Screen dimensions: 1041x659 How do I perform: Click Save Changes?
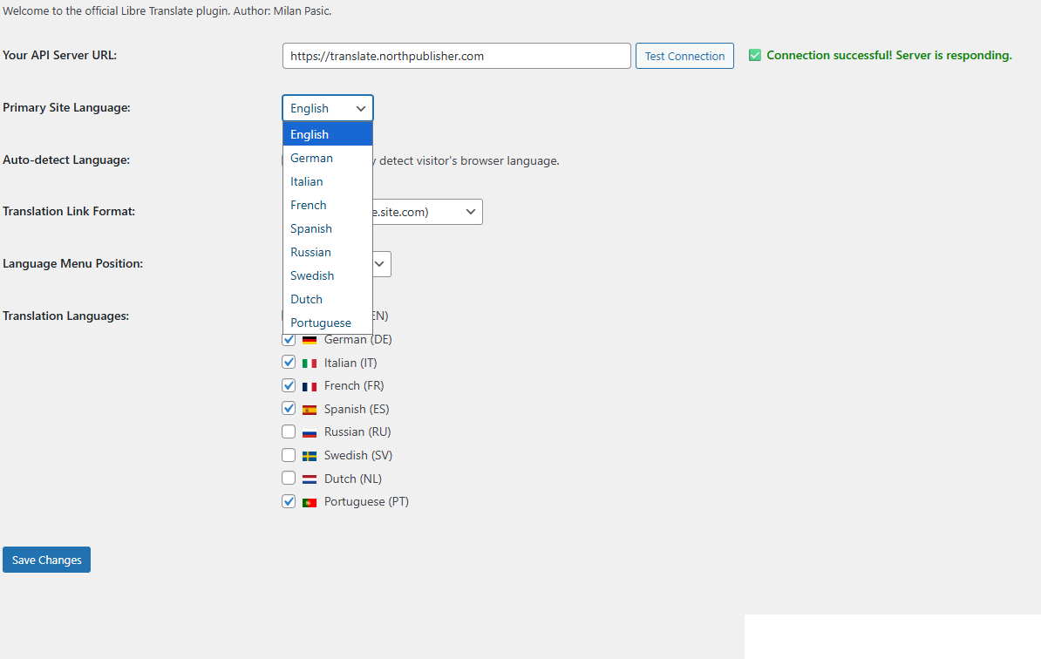[x=46, y=559]
